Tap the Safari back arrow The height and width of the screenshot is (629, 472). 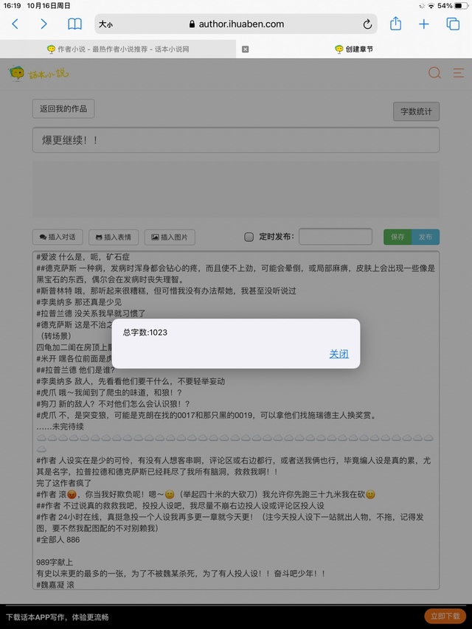[15, 24]
